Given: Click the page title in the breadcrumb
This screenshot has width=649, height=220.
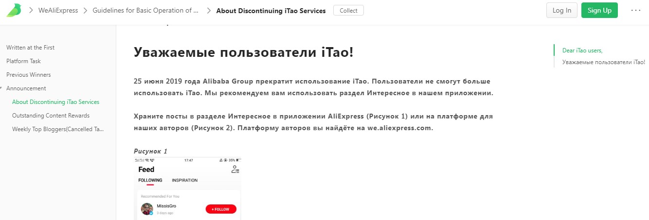Looking at the screenshot, I should pyautogui.click(x=270, y=11).
